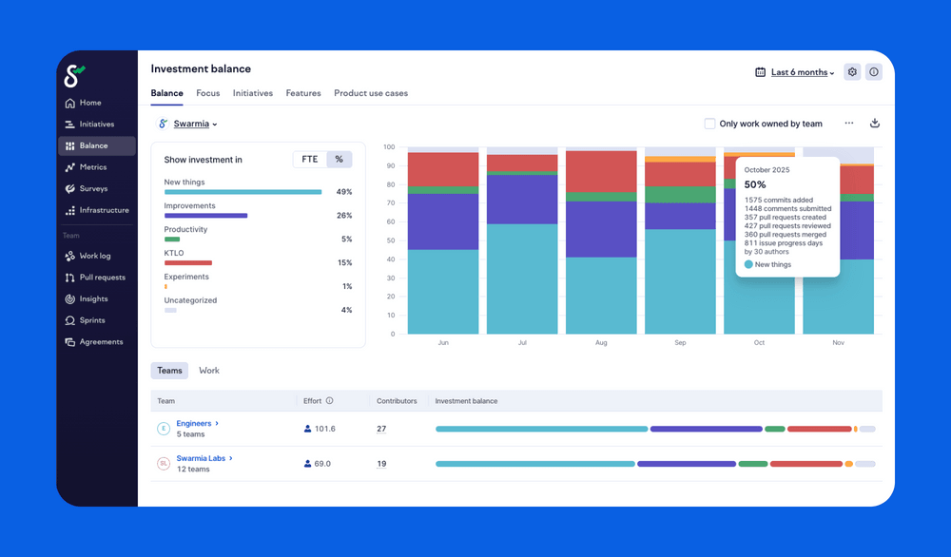Open the Swarmia Labs team details
Screen dimensions: 951x557
click(x=201, y=457)
